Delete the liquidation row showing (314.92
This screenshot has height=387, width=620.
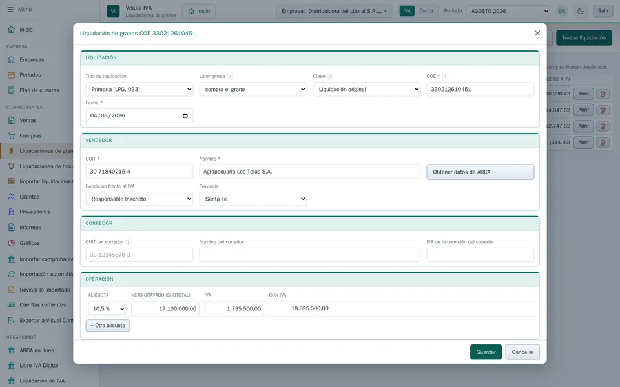coord(603,143)
